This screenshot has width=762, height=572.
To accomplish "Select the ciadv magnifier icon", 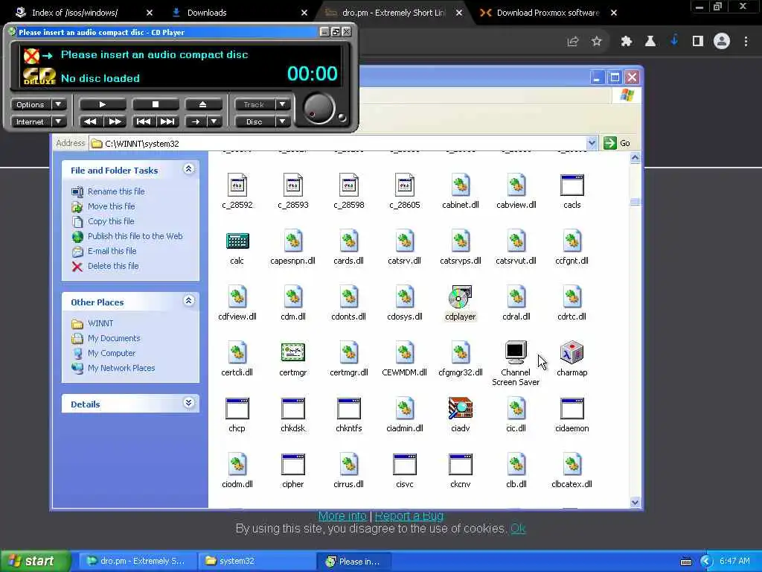I will [x=460, y=409].
